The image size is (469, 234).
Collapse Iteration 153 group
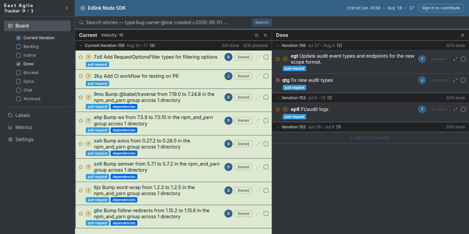tap(278, 98)
